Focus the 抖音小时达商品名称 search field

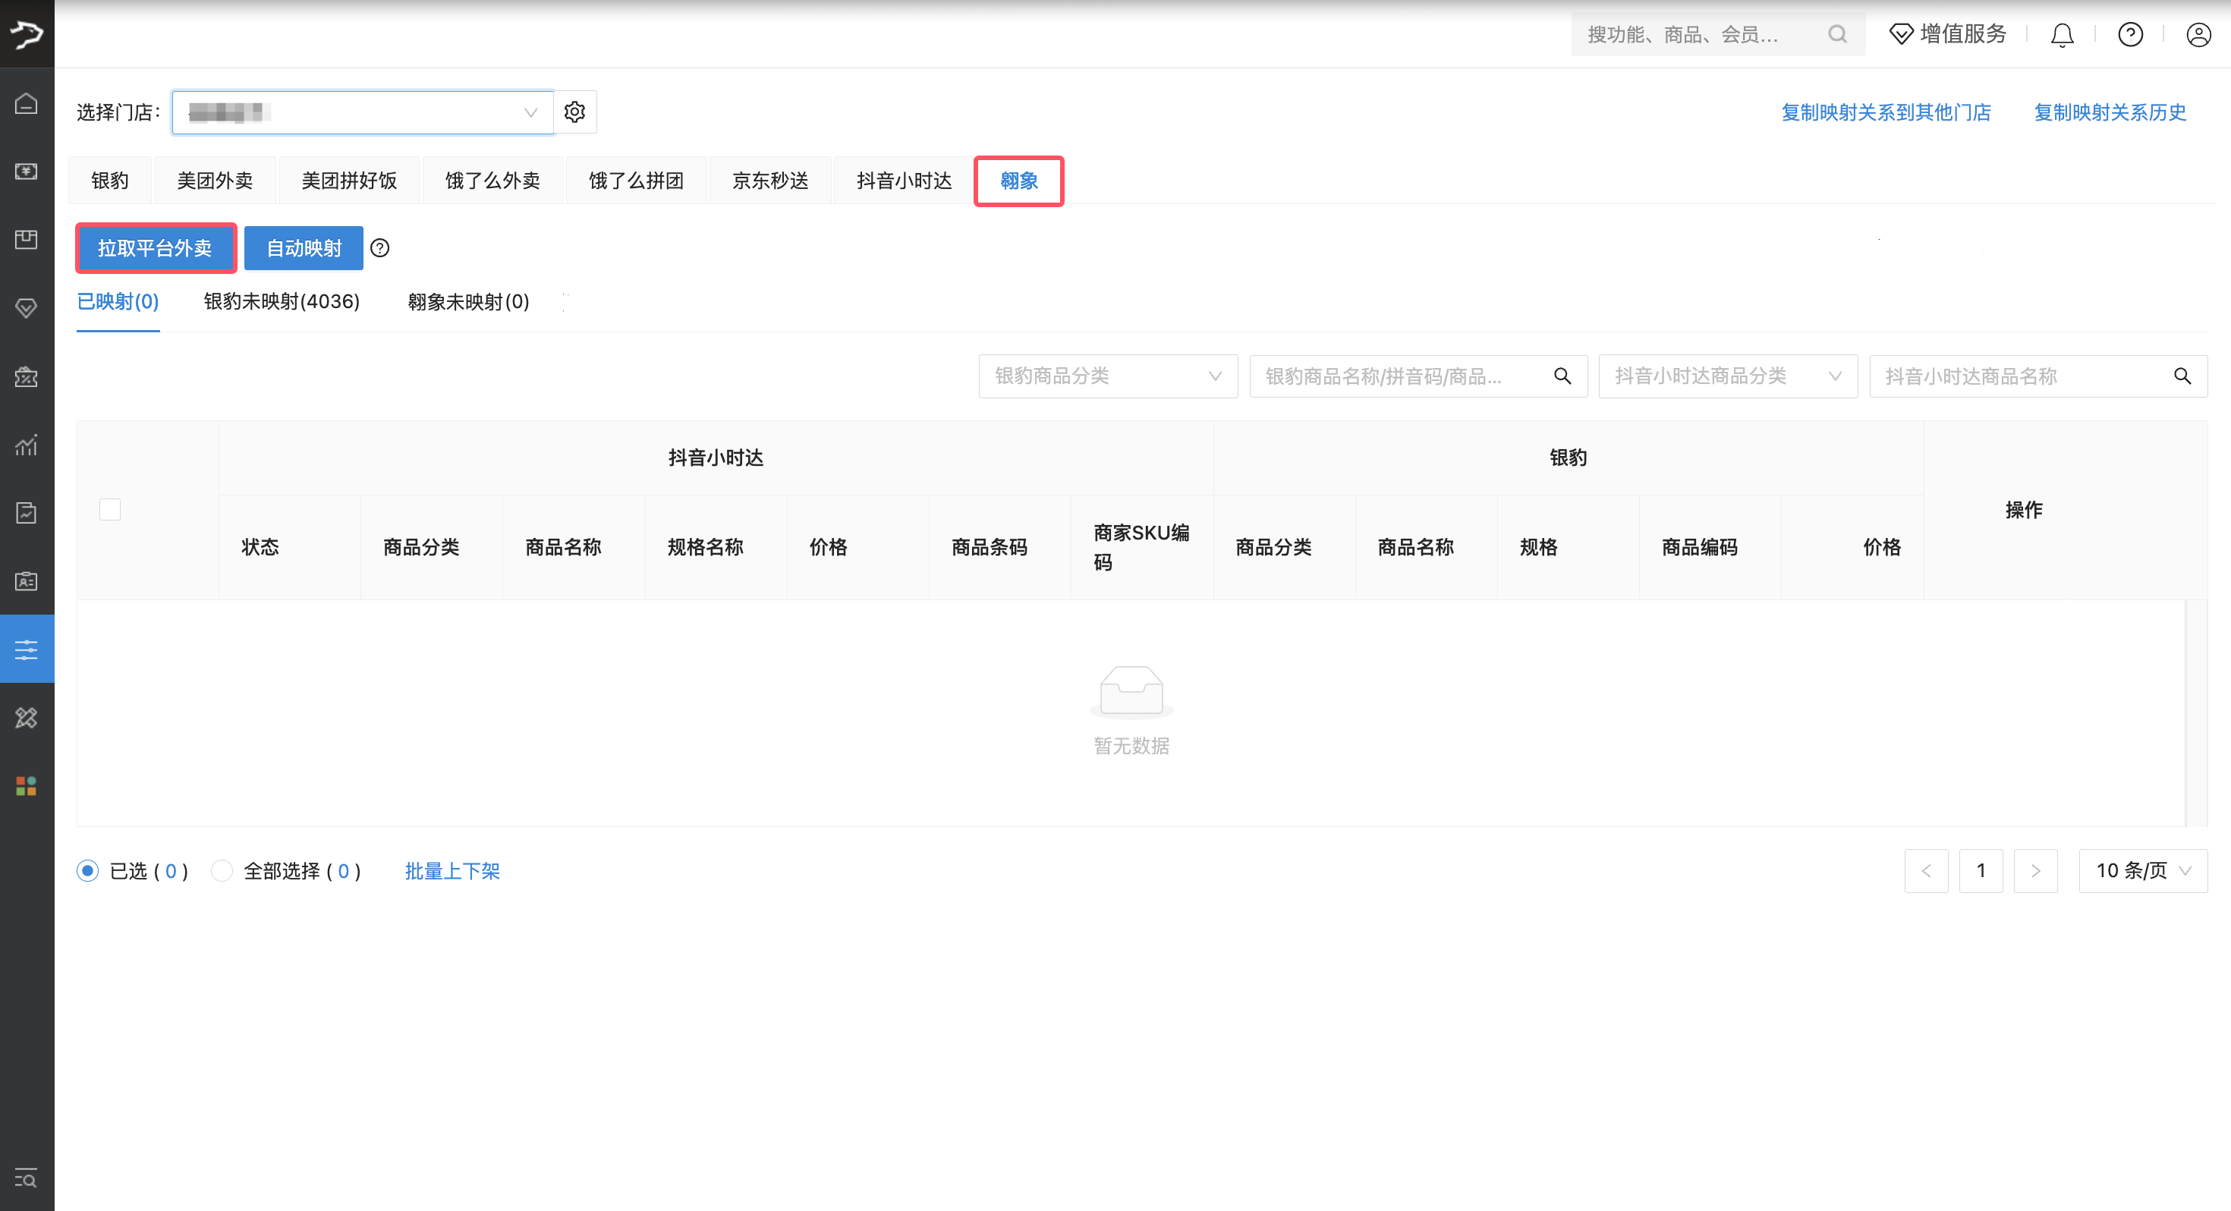coord(2018,376)
